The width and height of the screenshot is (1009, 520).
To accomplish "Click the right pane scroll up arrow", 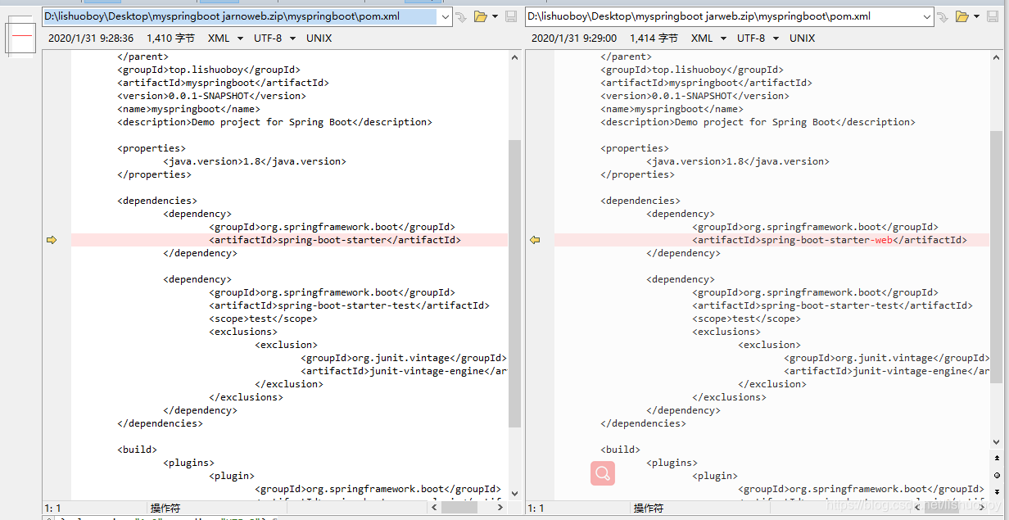I will [997, 57].
